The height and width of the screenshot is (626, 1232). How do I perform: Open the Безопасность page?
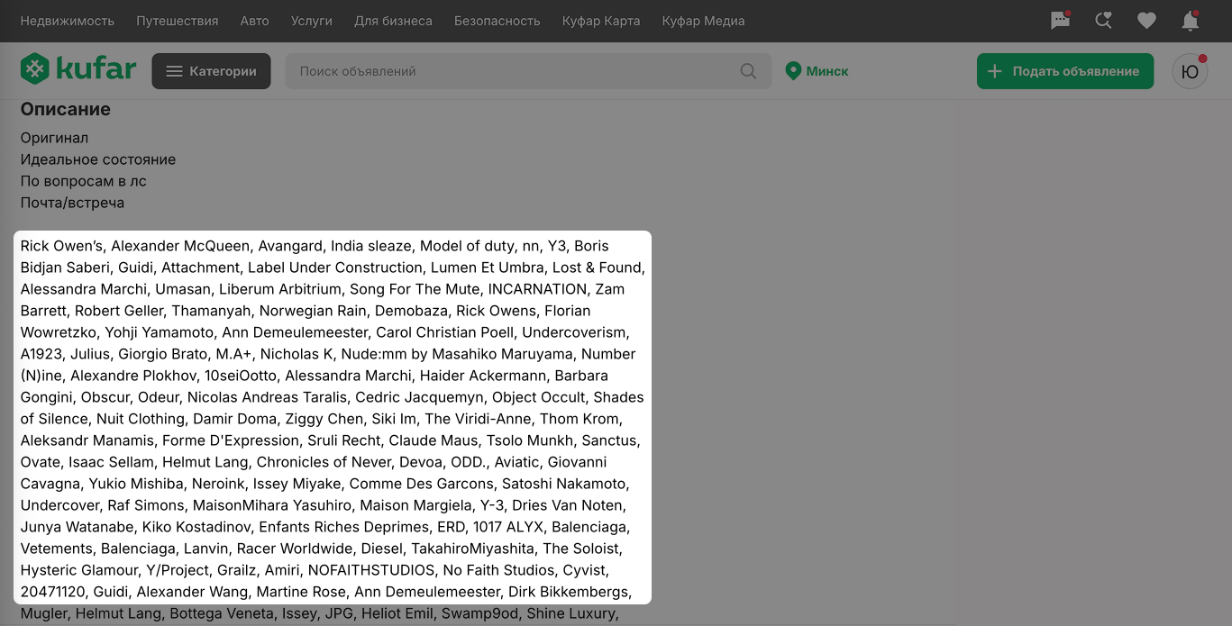pyautogui.click(x=497, y=21)
